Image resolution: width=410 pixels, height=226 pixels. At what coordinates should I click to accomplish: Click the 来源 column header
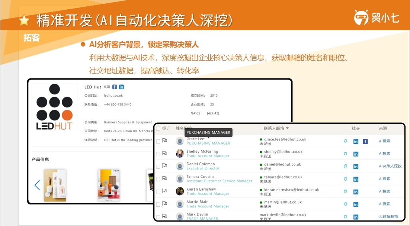pyautogui.click(x=383, y=128)
